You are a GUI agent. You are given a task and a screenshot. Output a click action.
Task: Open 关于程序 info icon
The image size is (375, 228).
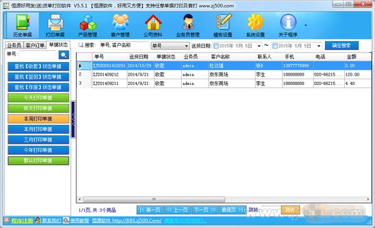click(288, 26)
